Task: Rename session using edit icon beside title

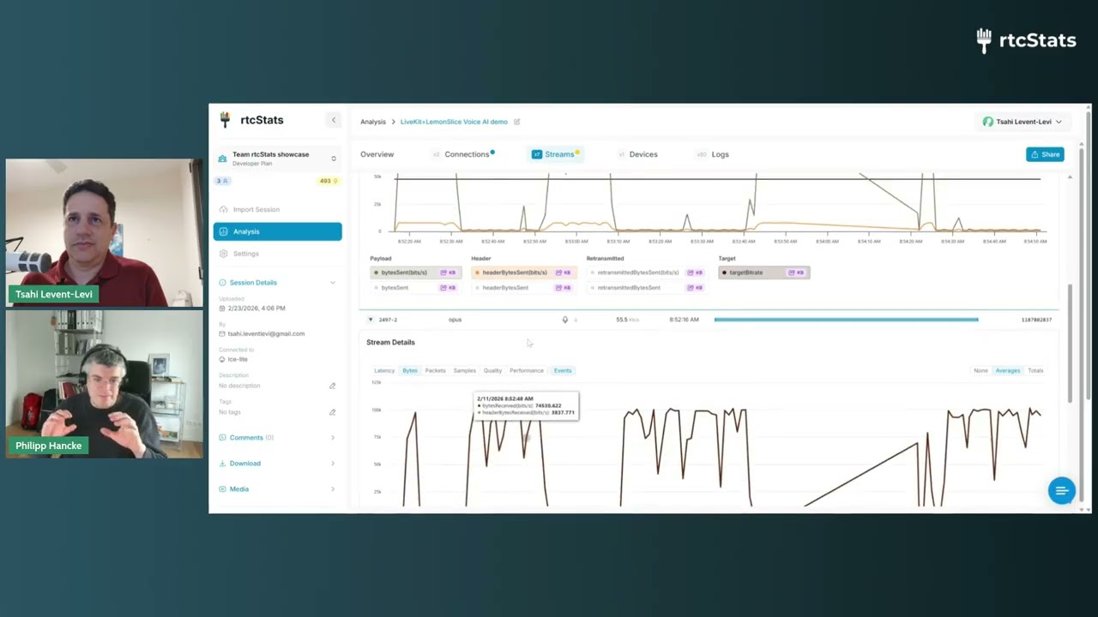Action: (516, 122)
